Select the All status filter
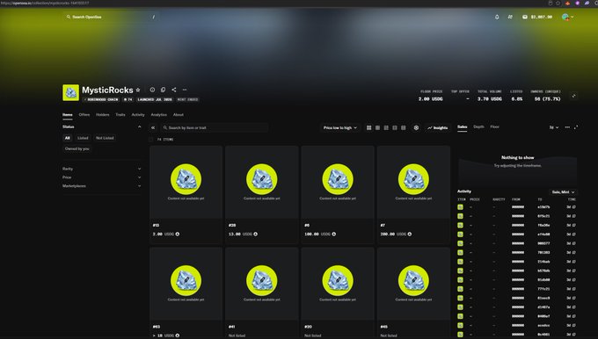Screen dimensions: 598x339 (67, 138)
